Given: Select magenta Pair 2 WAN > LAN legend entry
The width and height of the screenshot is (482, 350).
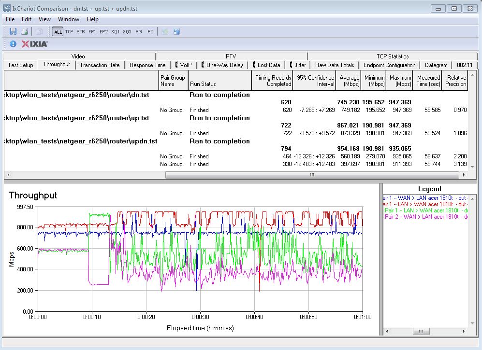Looking at the screenshot, I should (x=425, y=217).
